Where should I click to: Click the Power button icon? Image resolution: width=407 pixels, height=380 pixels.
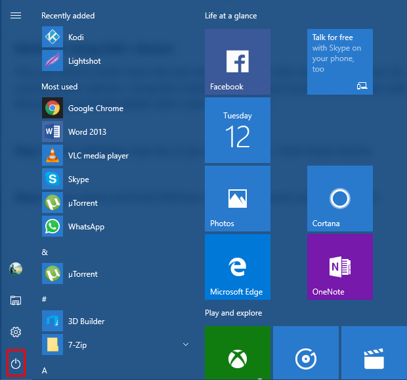(x=16, y=364)
